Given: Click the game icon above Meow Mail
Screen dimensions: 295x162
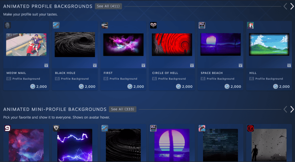Looking at the screenshot, I should coord(8,25).
